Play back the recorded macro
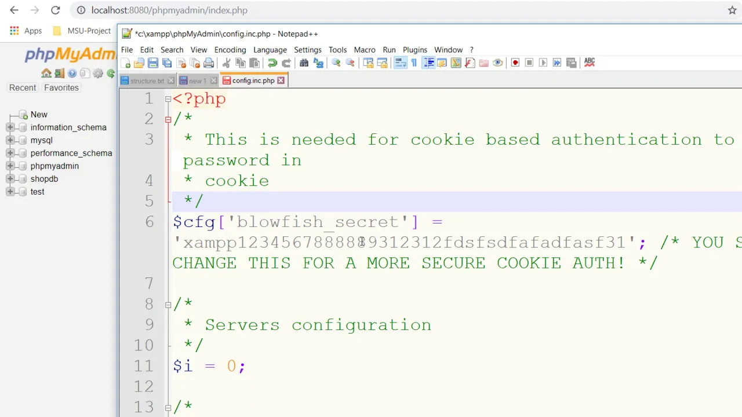Screen dimensions: 742x417 [x=543, y=63]
